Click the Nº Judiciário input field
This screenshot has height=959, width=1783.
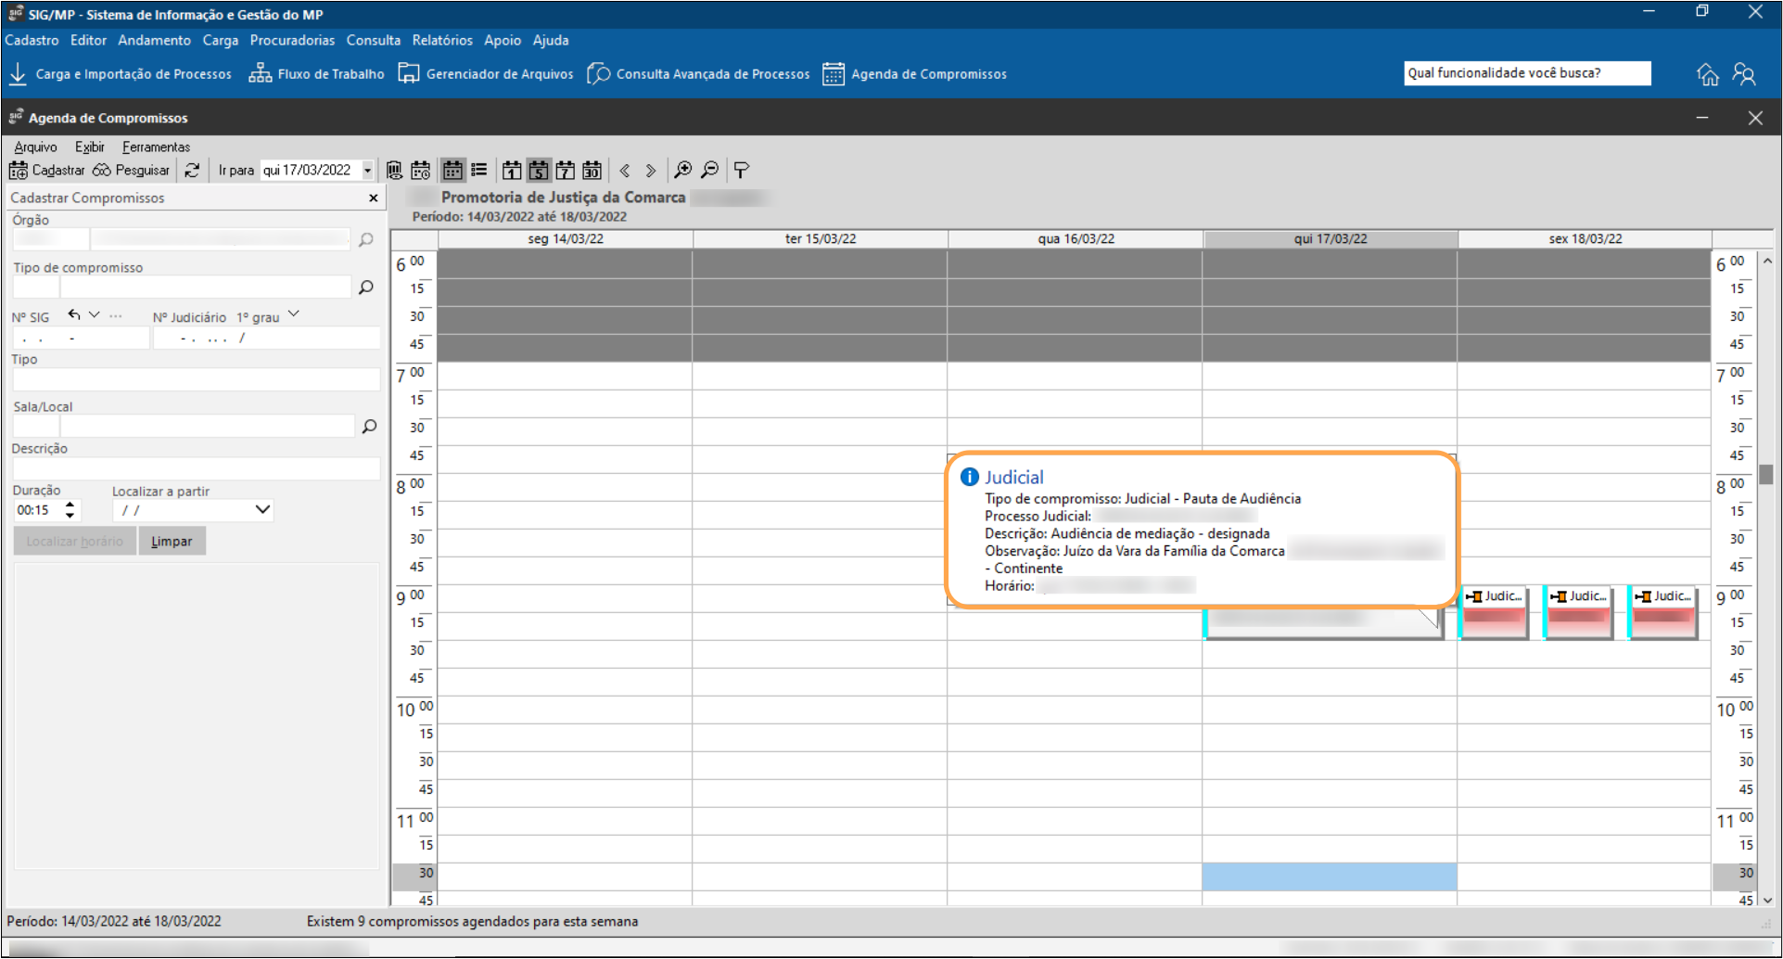click(x=267, y=339)
